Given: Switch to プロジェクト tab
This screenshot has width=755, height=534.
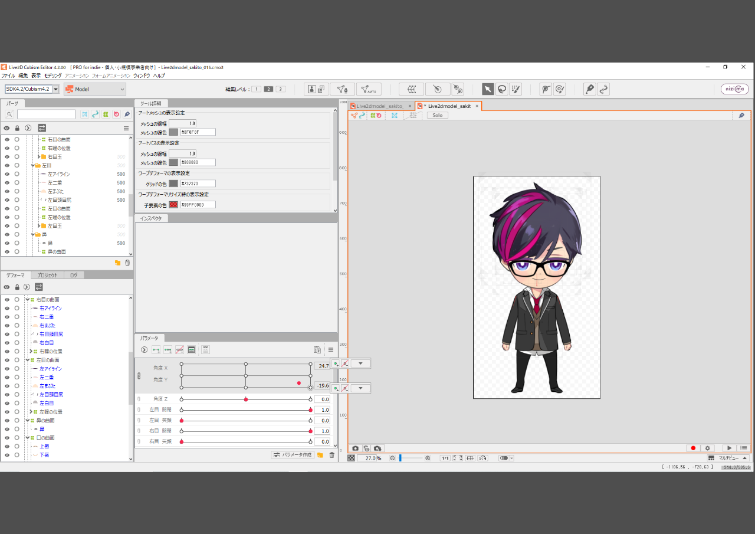Looking at the screenshot, I should click(x=47, y=275).
